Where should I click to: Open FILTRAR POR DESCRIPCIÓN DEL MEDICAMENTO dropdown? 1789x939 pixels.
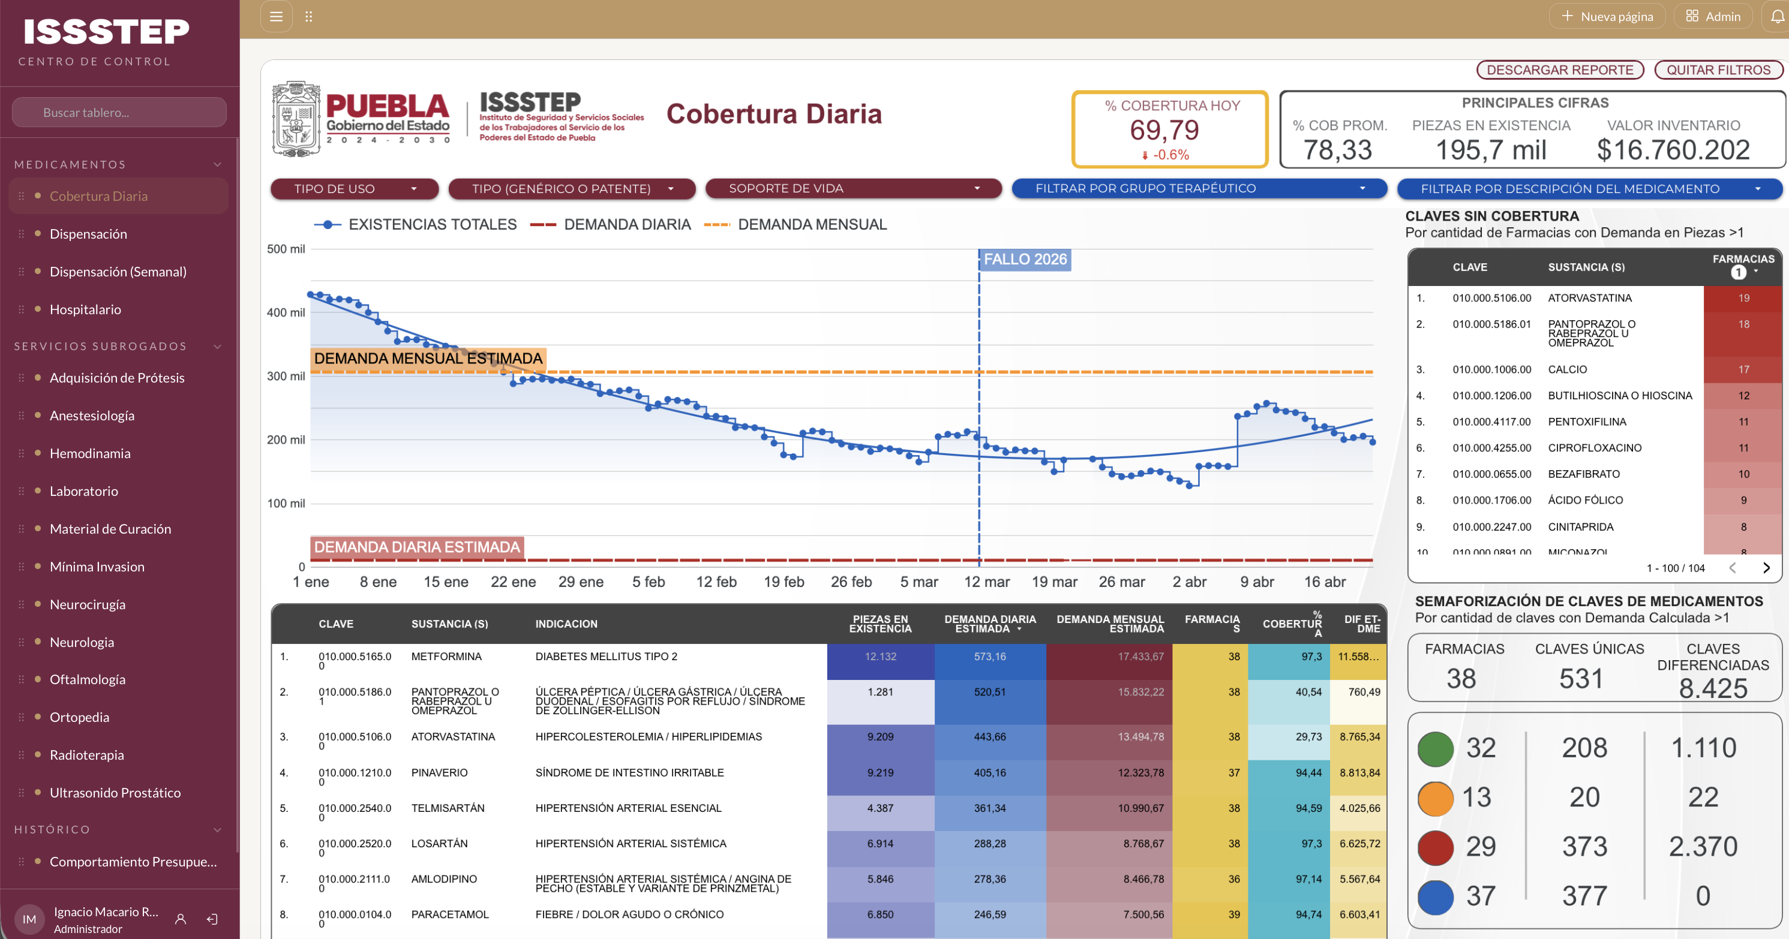(x=1589, y=189)
